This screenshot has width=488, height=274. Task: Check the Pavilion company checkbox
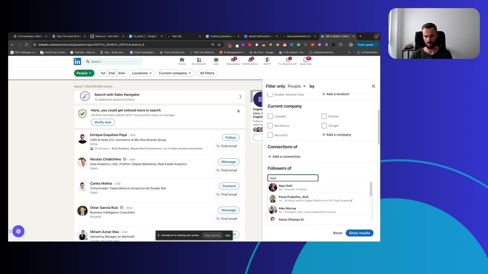coord(324,116)
